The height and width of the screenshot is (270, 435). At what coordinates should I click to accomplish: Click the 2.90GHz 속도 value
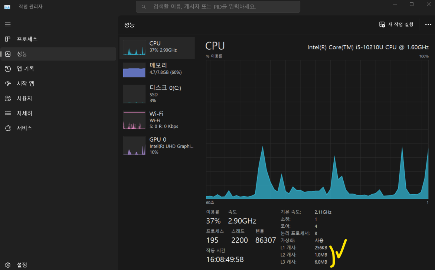[x=242, y=221]
